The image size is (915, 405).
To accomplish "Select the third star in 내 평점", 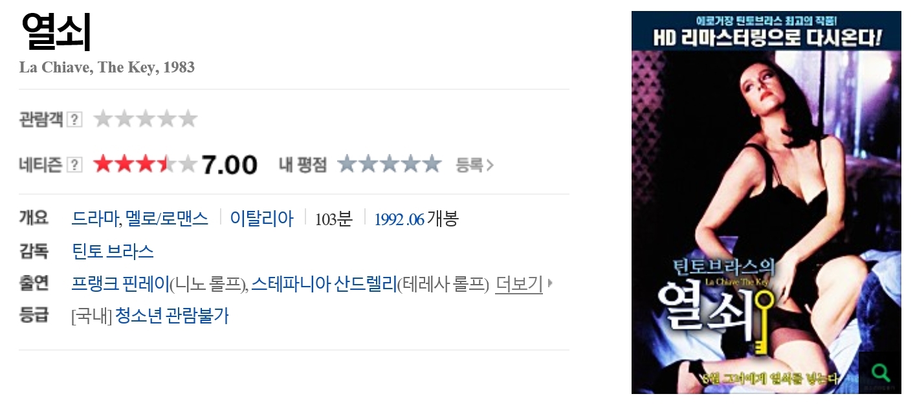I will pyautogui.click(x=390, y=164).
